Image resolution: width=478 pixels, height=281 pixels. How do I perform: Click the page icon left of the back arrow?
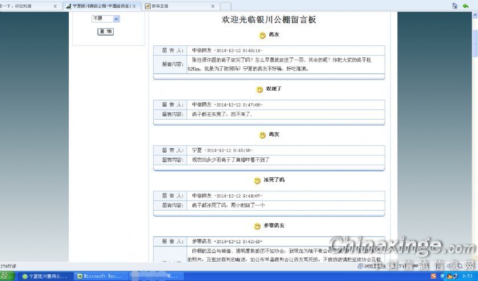click(x=455, y=6)
